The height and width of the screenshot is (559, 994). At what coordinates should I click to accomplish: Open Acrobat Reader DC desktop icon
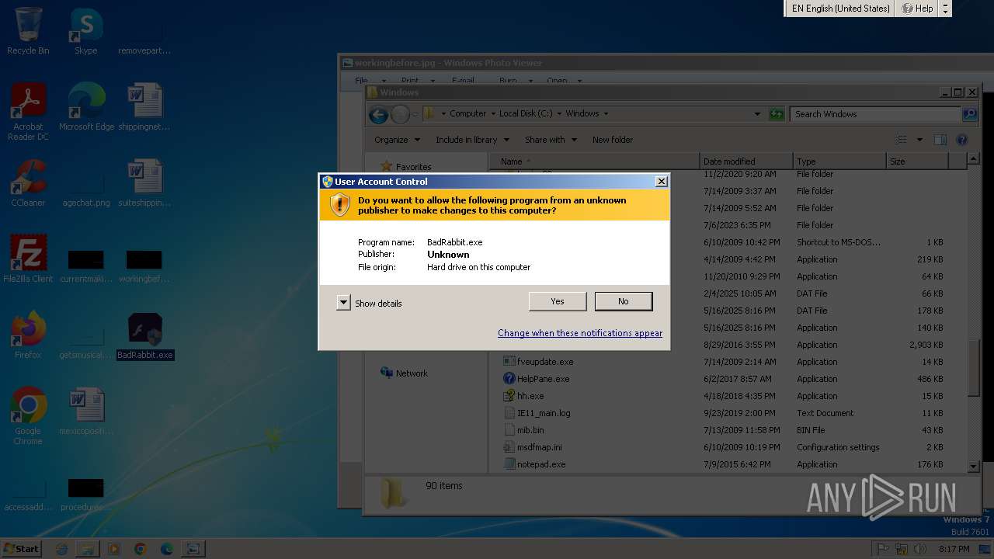click(28, 113)
